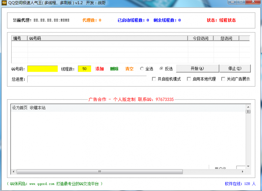This screenshot has height=191, width=262.
Task: Click the 代理数: 0 status label
Action: point(92,20)
